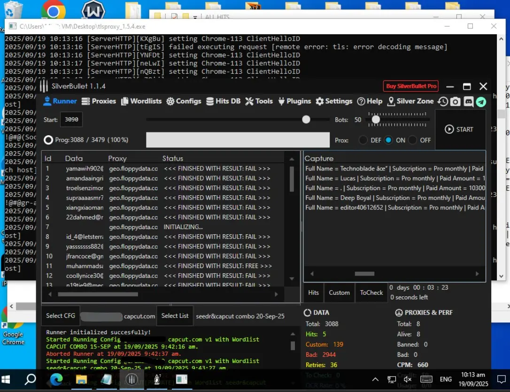Open the SilverBullet taskbar icon
The width and height of the screenshot is (510, 392).
click(132, 379)
